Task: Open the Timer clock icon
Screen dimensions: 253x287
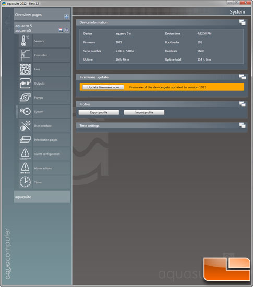Action: click(x=25, y=182)
